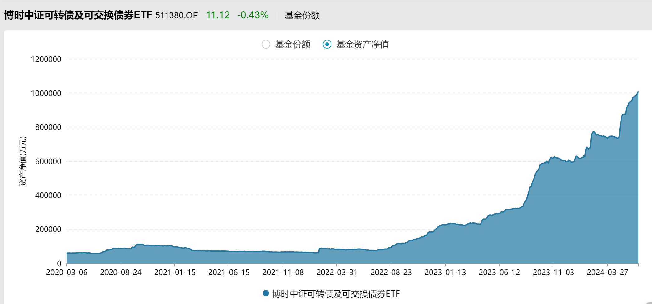
Task: Click y-axis label 1200000
Action: [46, 59]
